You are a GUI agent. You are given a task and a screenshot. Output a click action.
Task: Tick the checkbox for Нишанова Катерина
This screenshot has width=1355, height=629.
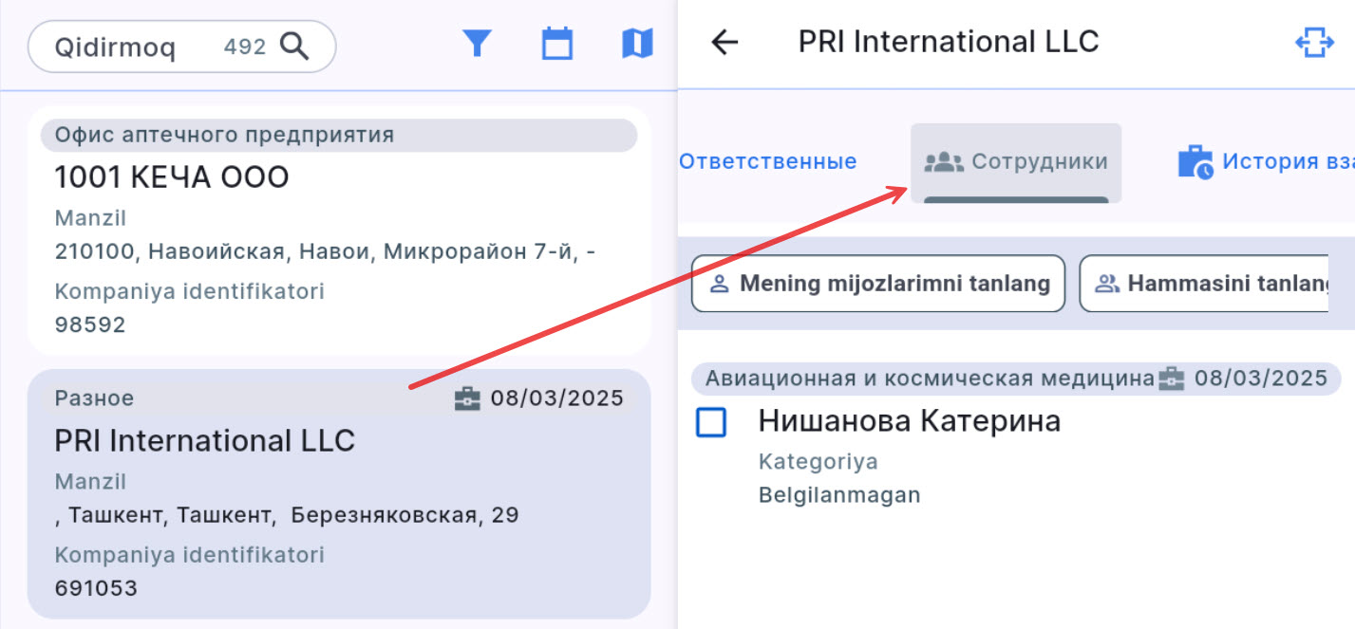[711, 422]
